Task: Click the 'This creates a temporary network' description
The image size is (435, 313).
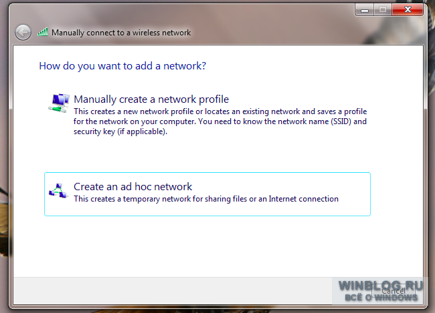Action: click(206, 199)
